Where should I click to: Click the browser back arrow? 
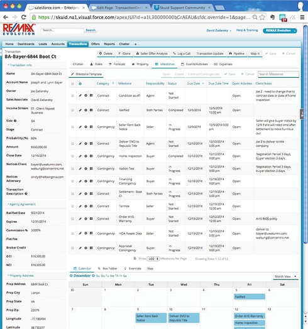pos(6,17)
